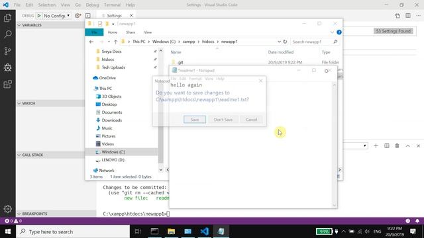This screenshot has height=238, width=424.
Task: Click the htdocs breadcrumb in the address bar
Action: pyautogui.click(x=208, y=42)
